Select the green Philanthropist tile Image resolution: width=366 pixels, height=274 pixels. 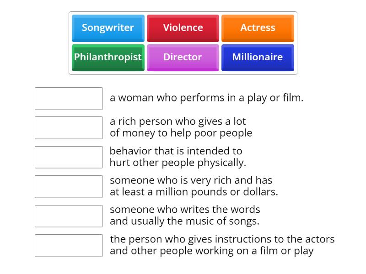108,58
